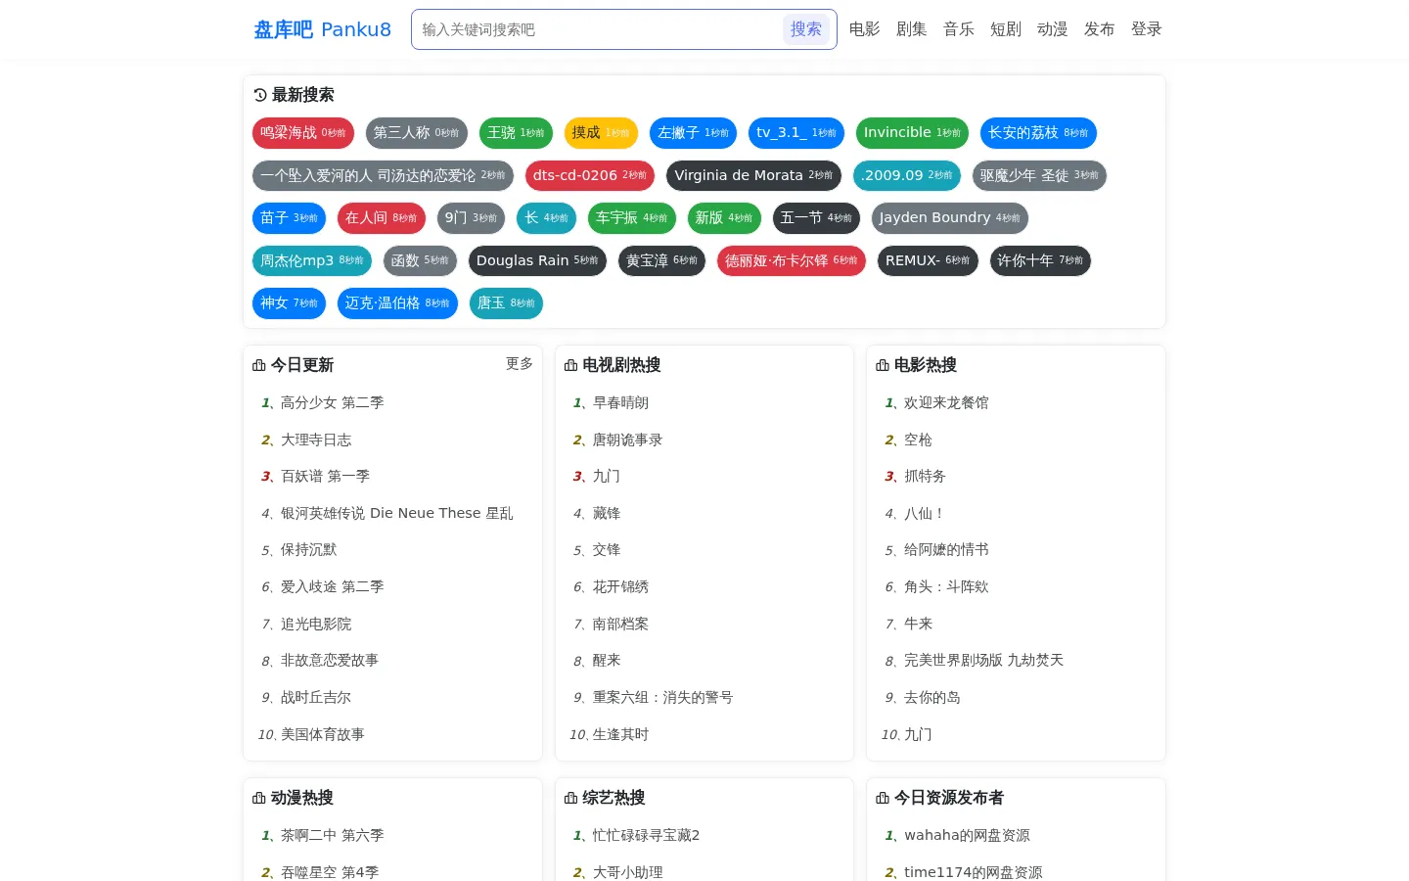Select the 车宇振 search tag
The image size is (1409, 881).
coord(631,218)
